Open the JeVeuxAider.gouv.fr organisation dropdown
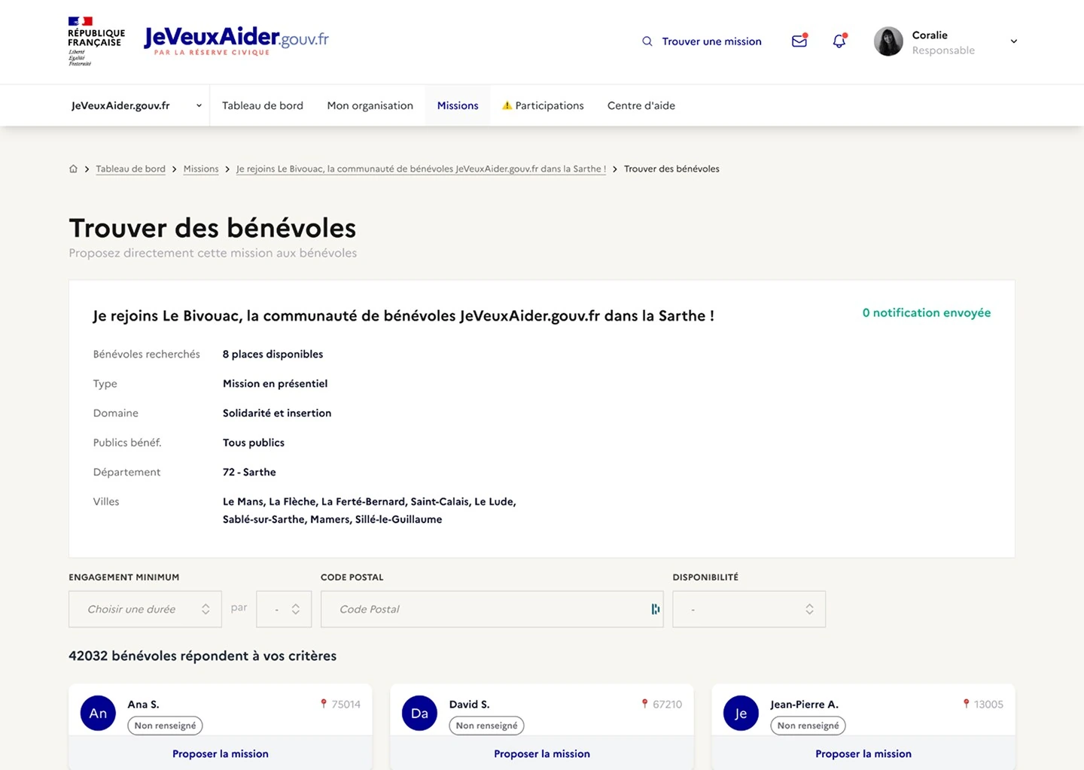 [136, 105]
